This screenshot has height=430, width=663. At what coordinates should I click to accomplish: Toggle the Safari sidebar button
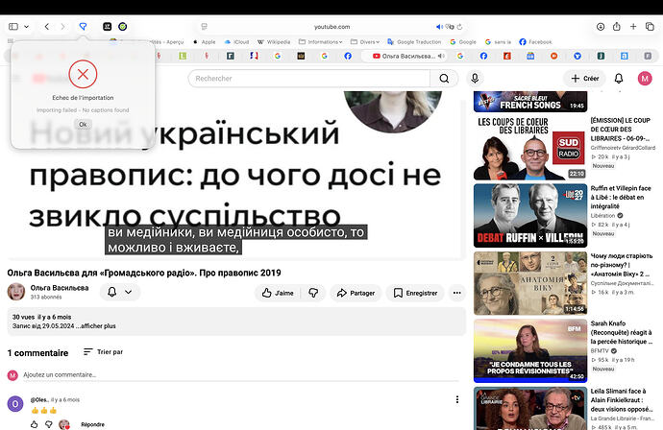[13, 27]
